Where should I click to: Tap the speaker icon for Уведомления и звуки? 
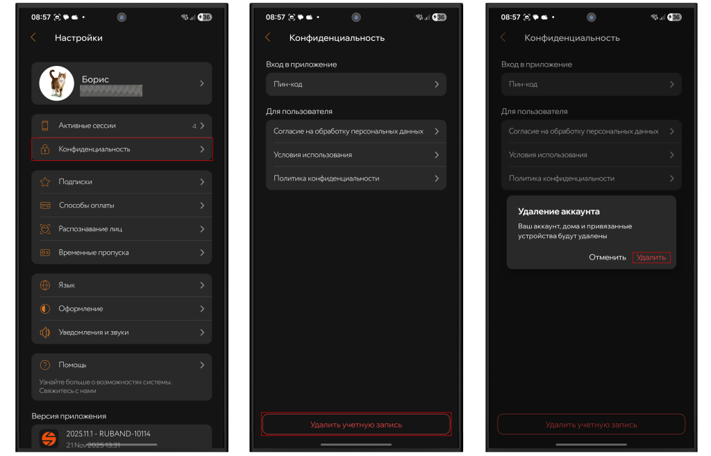pyautogui.click(x=45, y=332)
